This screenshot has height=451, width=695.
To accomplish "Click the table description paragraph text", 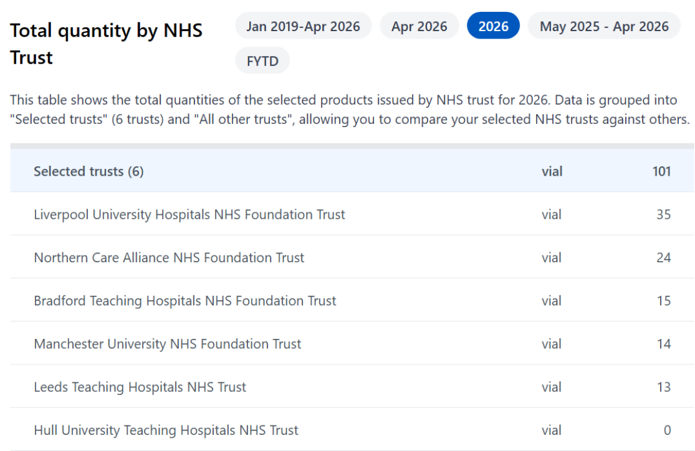I will click(x=350, y=110).
